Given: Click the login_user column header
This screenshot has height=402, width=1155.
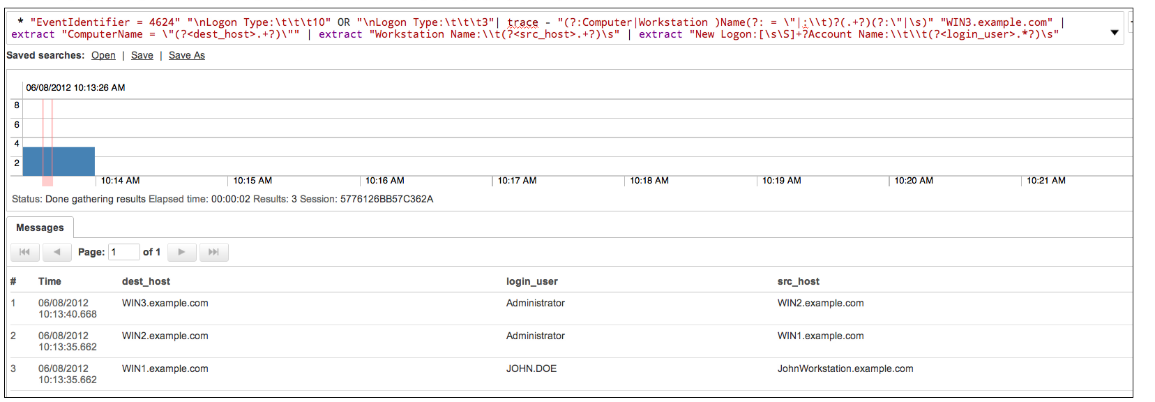Looking at the screenshot, I should point(531,281).
